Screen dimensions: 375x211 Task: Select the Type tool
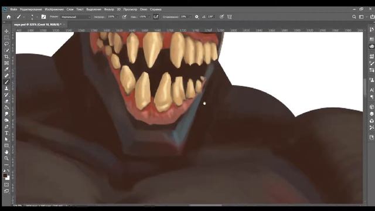pyautogui.click(x=6, y=133)
